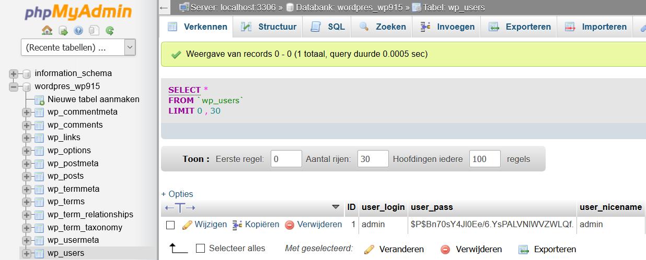The height and width of the screenshot is (260, 646).
Task: Sort by the user_nicename column header
Action: point(611,207)
